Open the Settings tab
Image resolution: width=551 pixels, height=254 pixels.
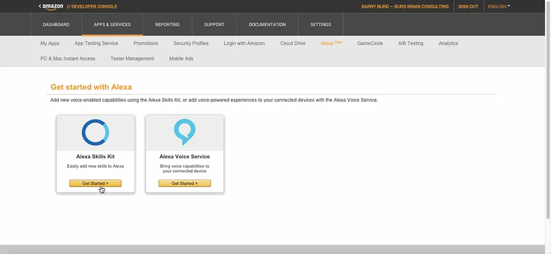[321, 25]
